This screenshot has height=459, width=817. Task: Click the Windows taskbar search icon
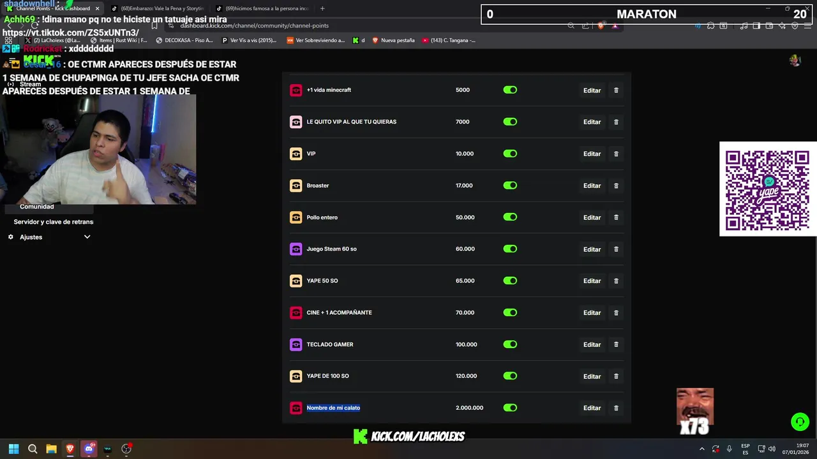[33, 449]
